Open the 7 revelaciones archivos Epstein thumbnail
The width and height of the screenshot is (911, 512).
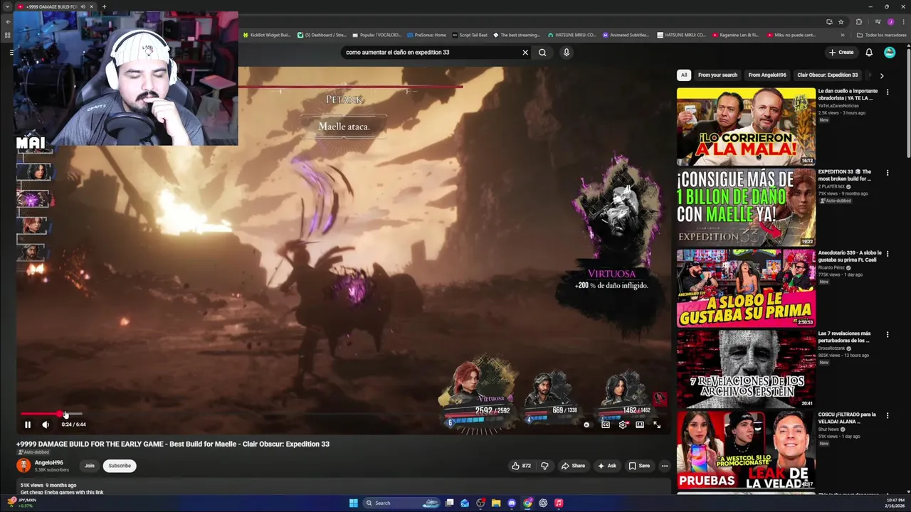coord(746,368)
